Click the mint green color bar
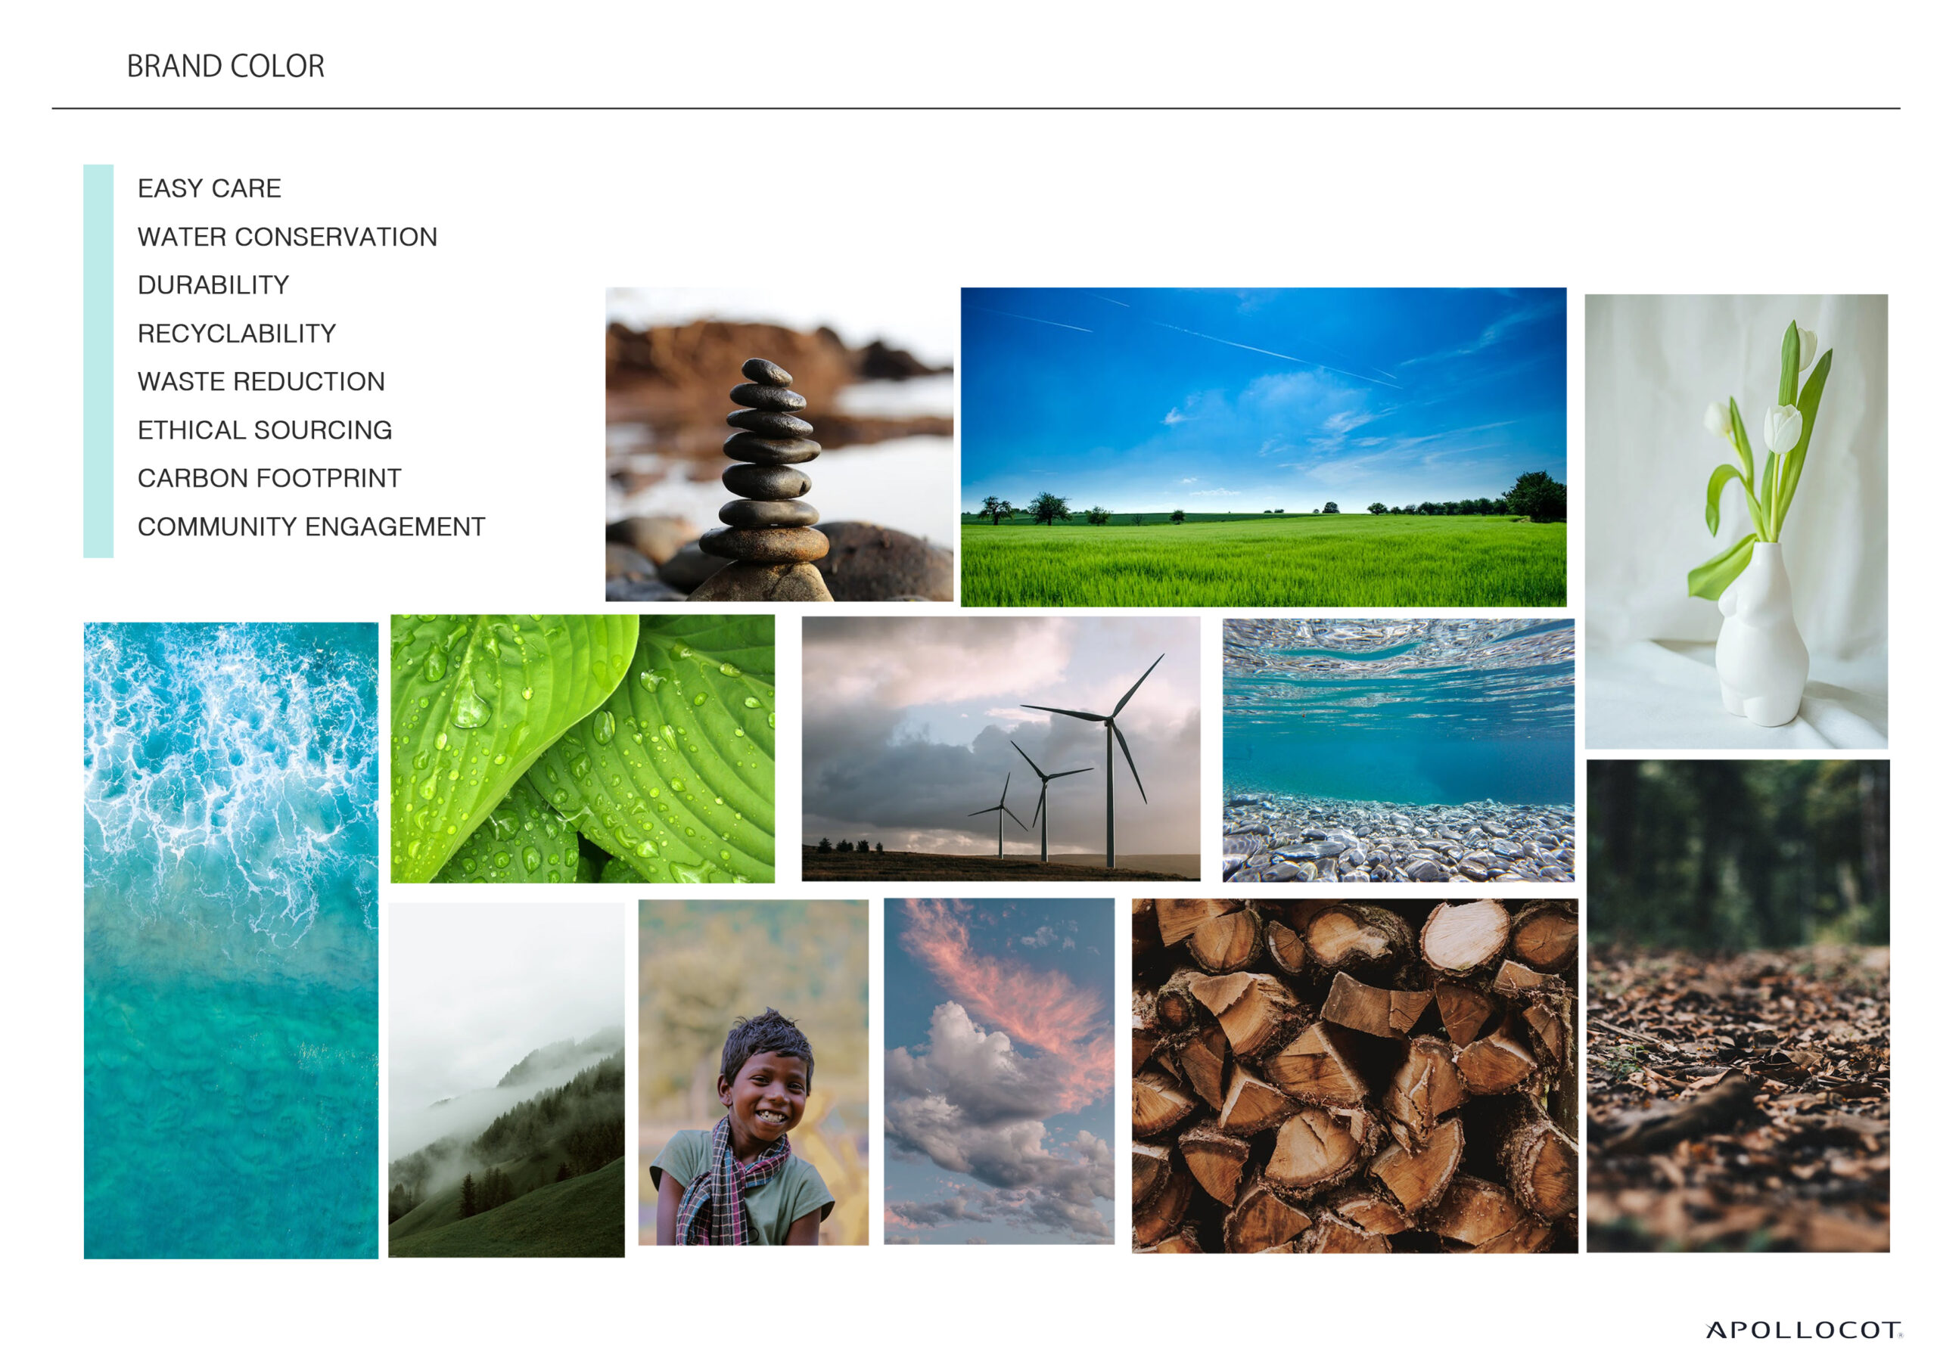The height and width of the screenshot is (1369, 1937). coord(98,361)
